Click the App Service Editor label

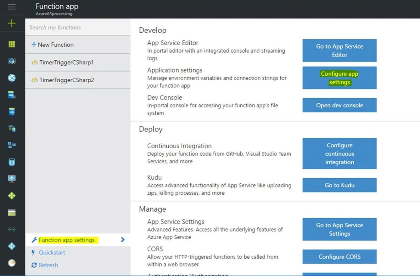pyautogui.click(x=173, y=43)
